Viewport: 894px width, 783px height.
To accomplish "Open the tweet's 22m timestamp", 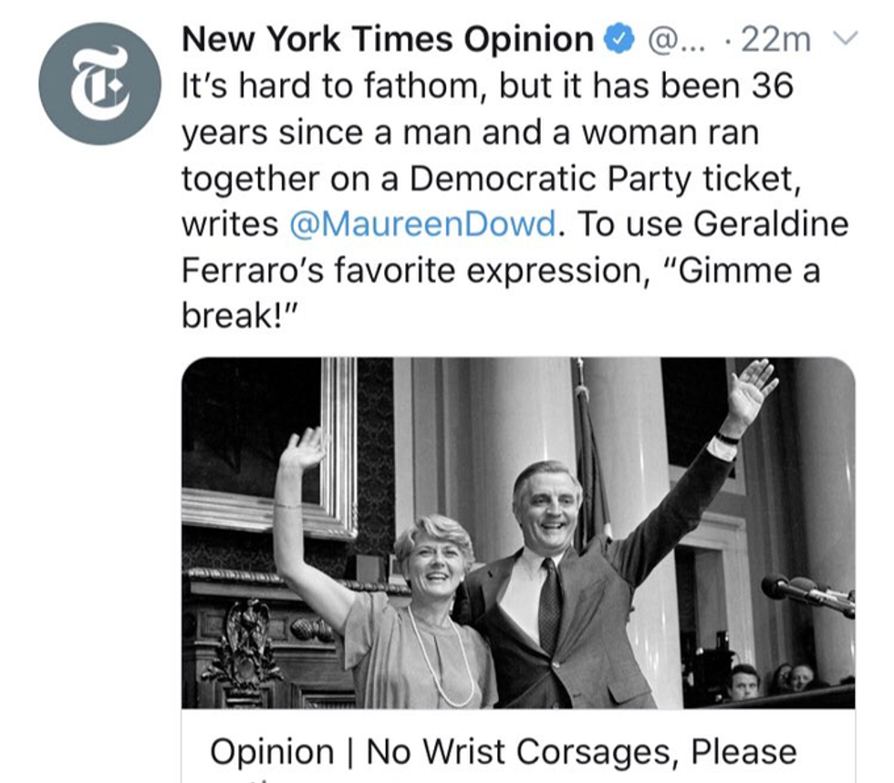I will (774, 40).
